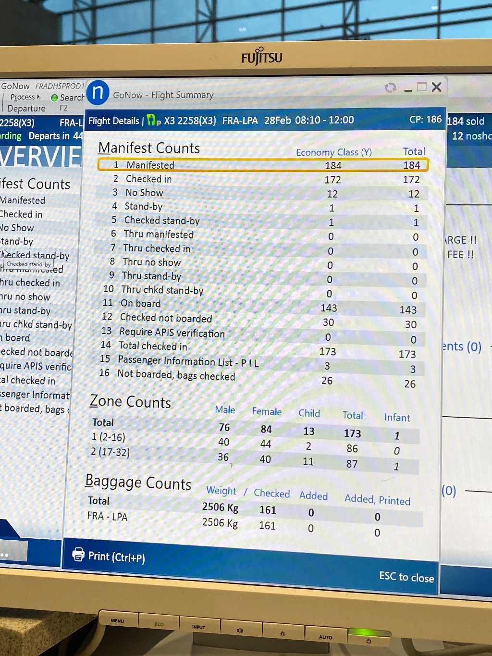Click the printer icon beside Print
This screenshot has width=492, height=656.
(78, 555)
